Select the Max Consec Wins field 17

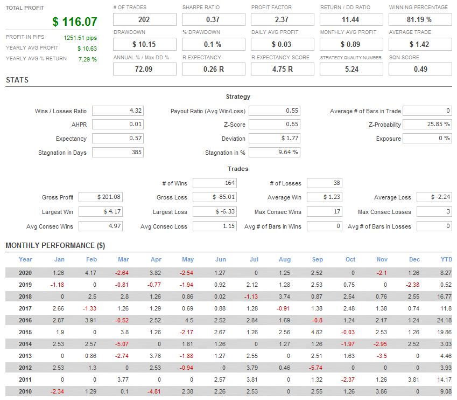pyautogui.click(x=325, y=212)
